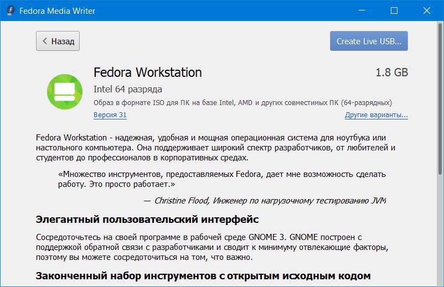Click the green Fedora Workstation icon

tap(65, 92)
